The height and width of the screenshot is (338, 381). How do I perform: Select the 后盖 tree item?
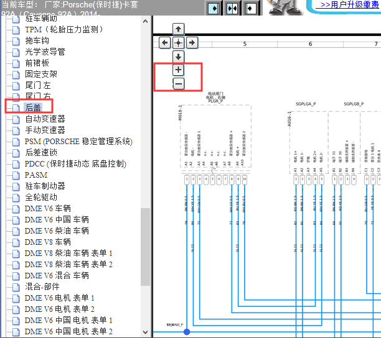coord(33,107)
